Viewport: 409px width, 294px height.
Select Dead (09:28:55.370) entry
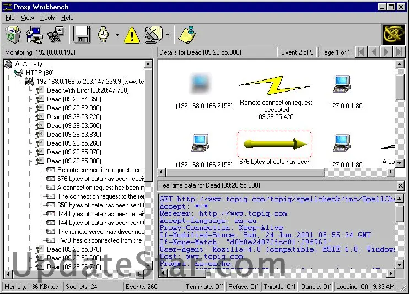click(74, 152)
